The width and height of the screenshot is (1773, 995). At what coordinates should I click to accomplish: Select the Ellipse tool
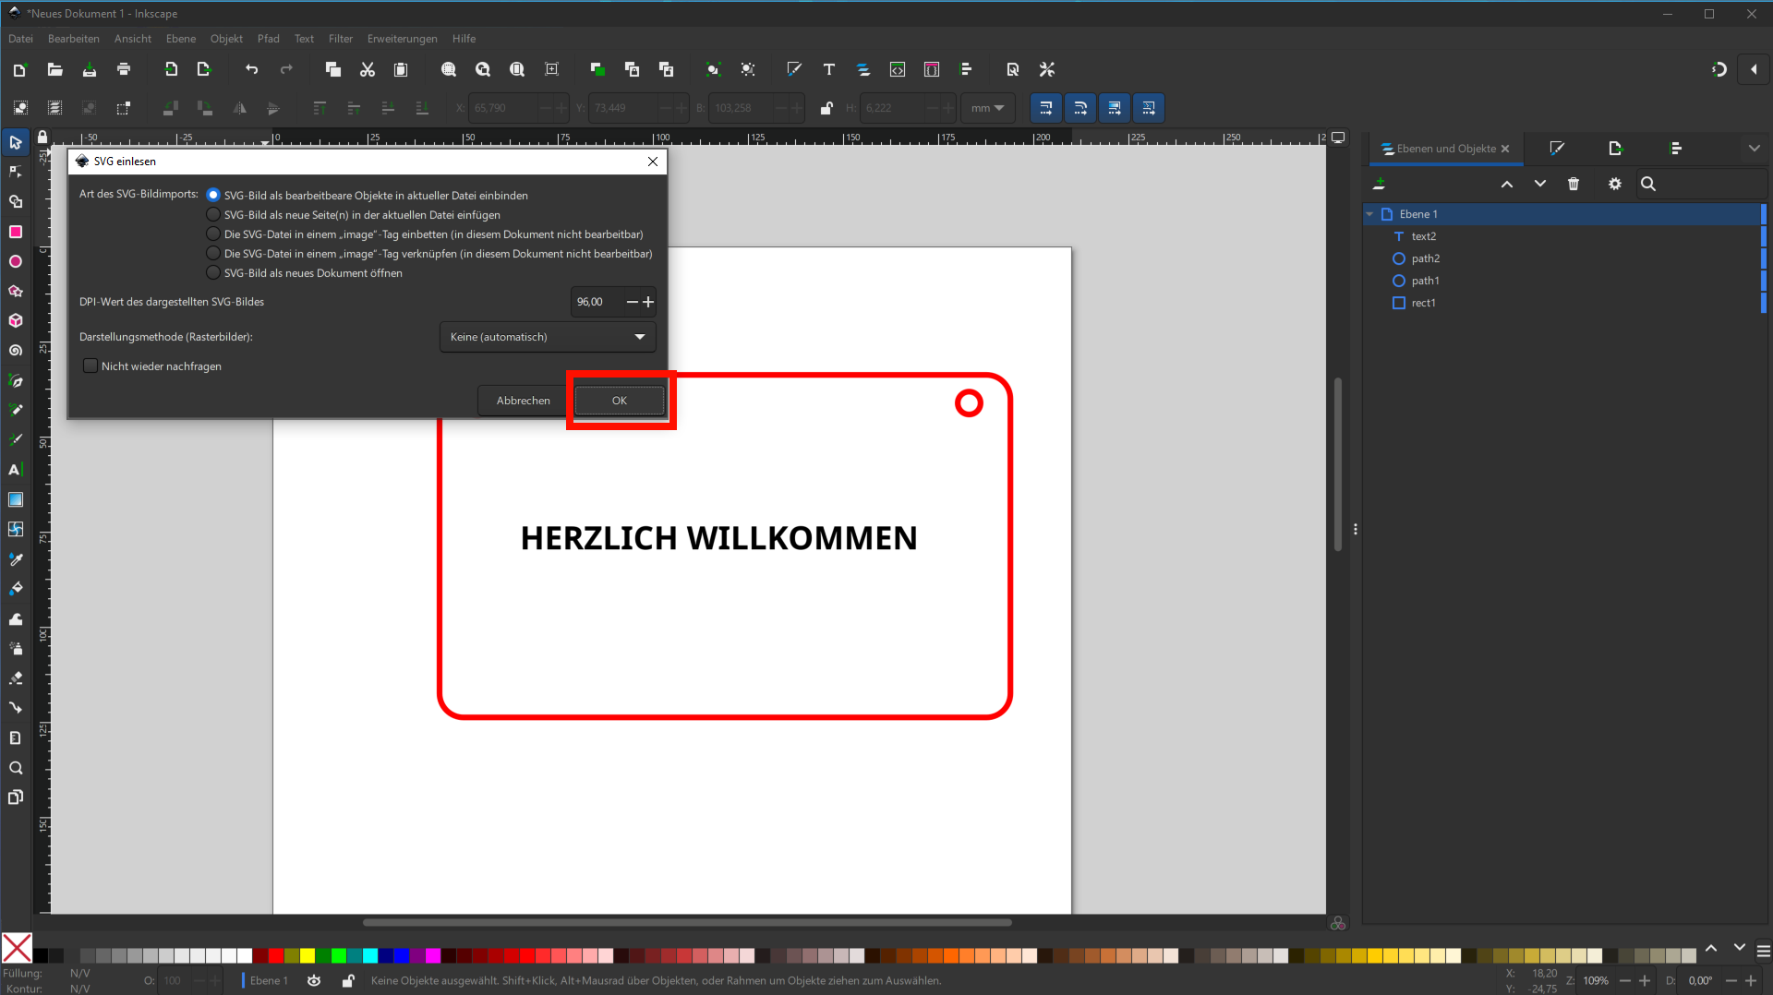tap(16, 261)
